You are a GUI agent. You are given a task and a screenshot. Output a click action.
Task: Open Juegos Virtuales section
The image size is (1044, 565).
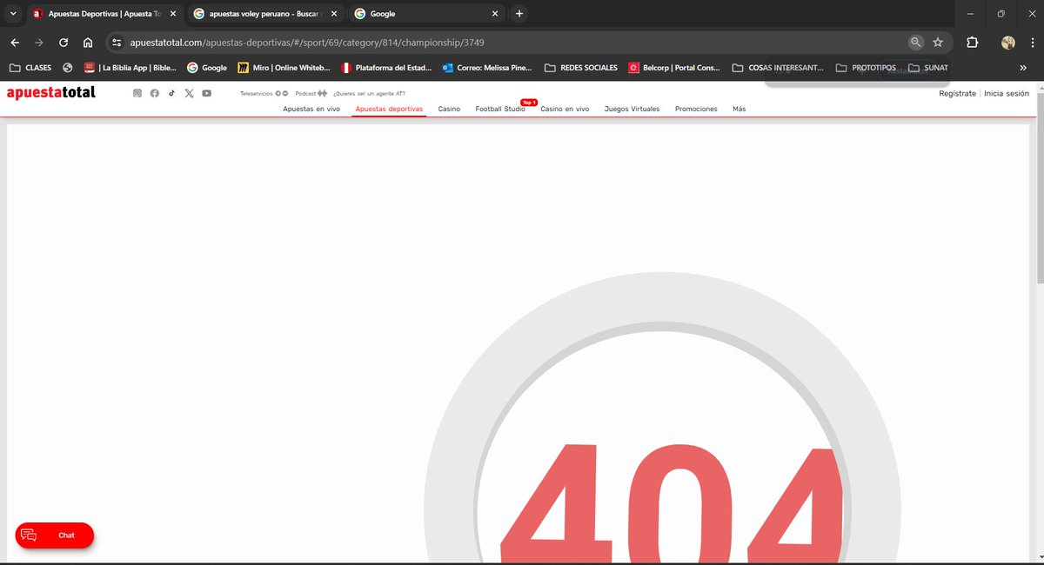pos(632,110)
